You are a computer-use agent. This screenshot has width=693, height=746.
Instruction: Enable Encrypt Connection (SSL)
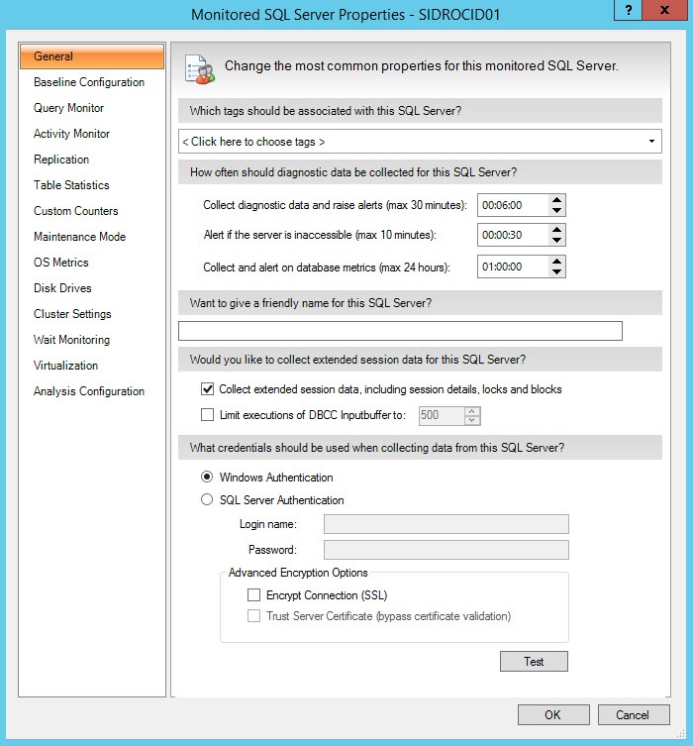coord(253,594)
